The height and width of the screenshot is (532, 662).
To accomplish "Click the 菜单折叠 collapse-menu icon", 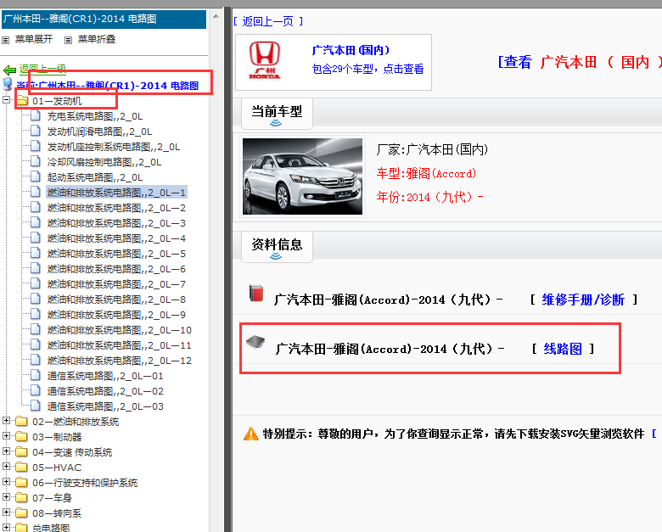I will pos(68,40).
